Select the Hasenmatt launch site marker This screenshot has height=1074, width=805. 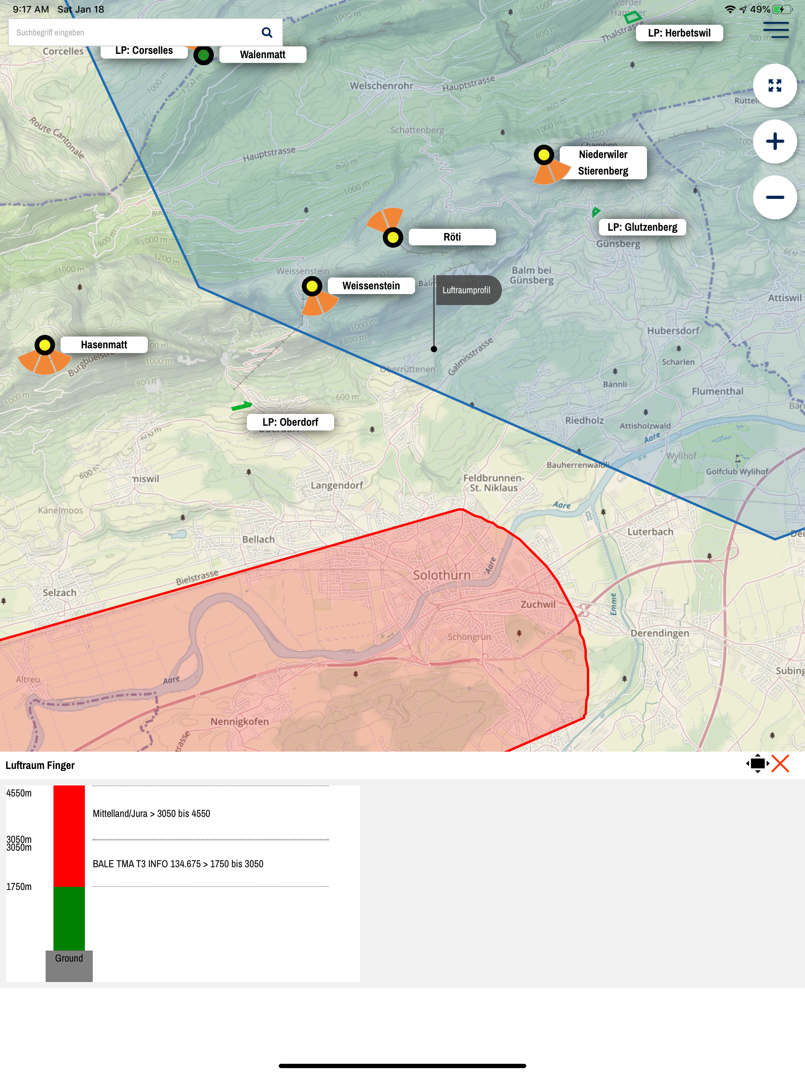point(45,345)
